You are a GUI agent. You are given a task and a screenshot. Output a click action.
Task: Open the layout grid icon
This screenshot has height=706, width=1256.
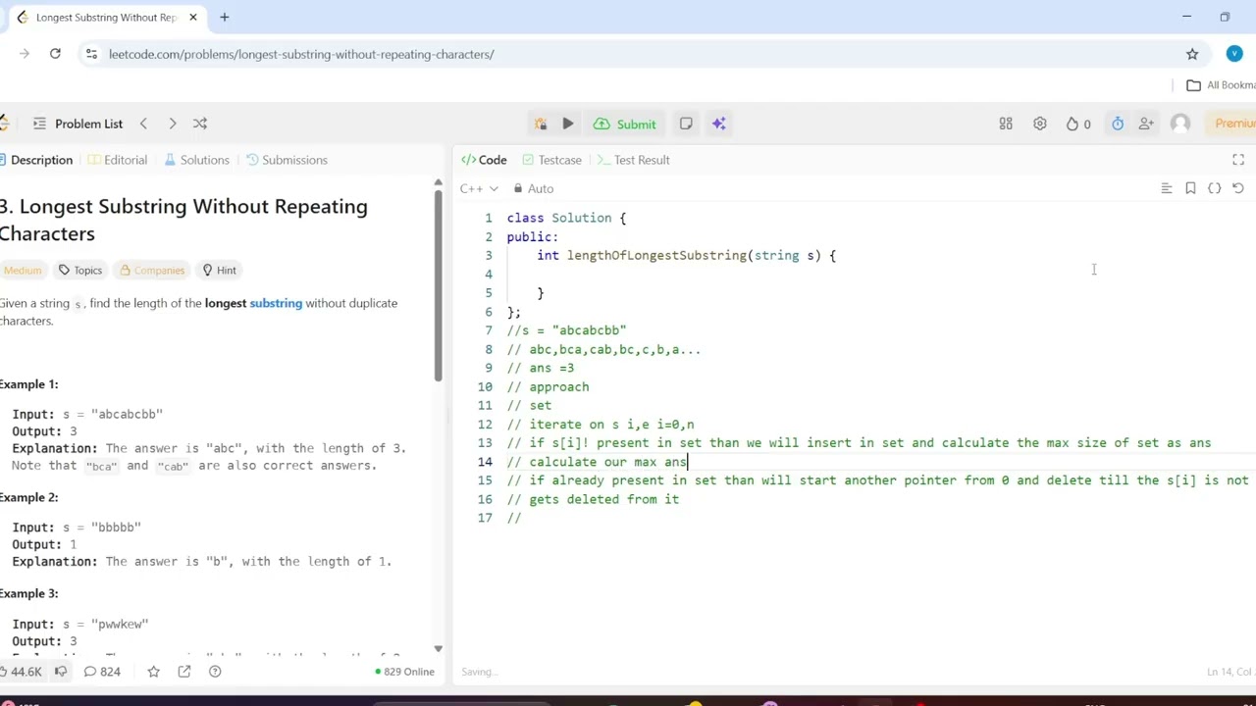coord(1006,124)
